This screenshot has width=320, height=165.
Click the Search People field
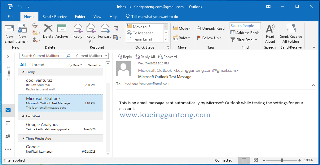(245, 26)
